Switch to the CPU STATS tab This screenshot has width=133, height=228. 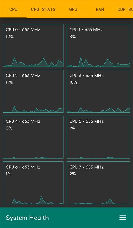(43, 9)
